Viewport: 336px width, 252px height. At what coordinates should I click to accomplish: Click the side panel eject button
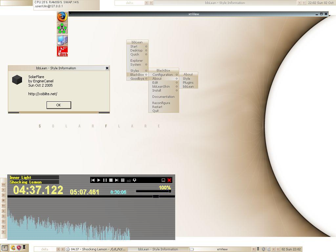pyautogui.click(x=3, y=211)
